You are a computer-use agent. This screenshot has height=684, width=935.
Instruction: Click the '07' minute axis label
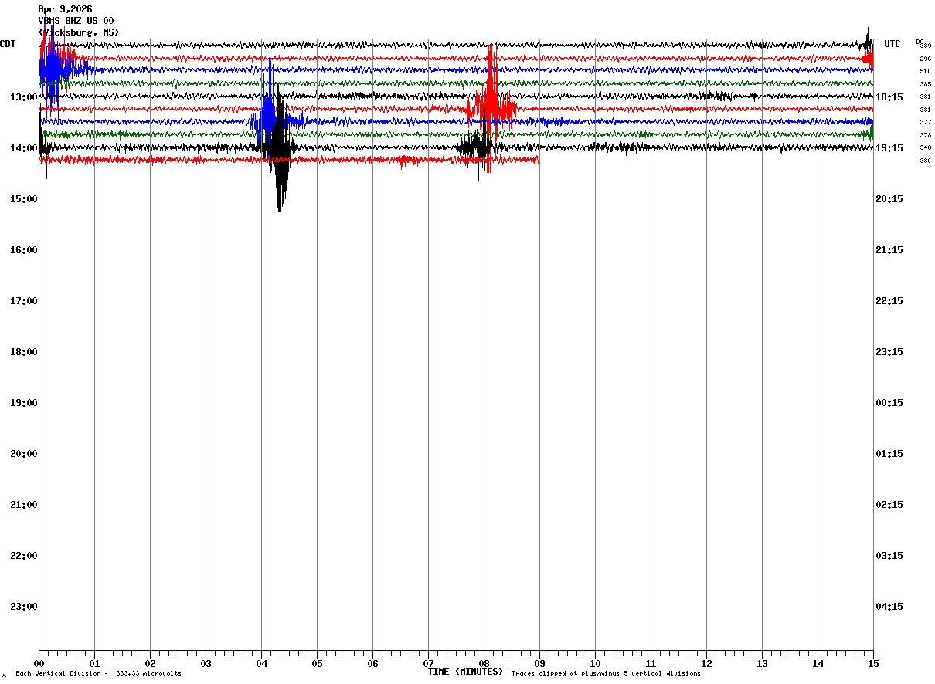[x=428, y=664]
